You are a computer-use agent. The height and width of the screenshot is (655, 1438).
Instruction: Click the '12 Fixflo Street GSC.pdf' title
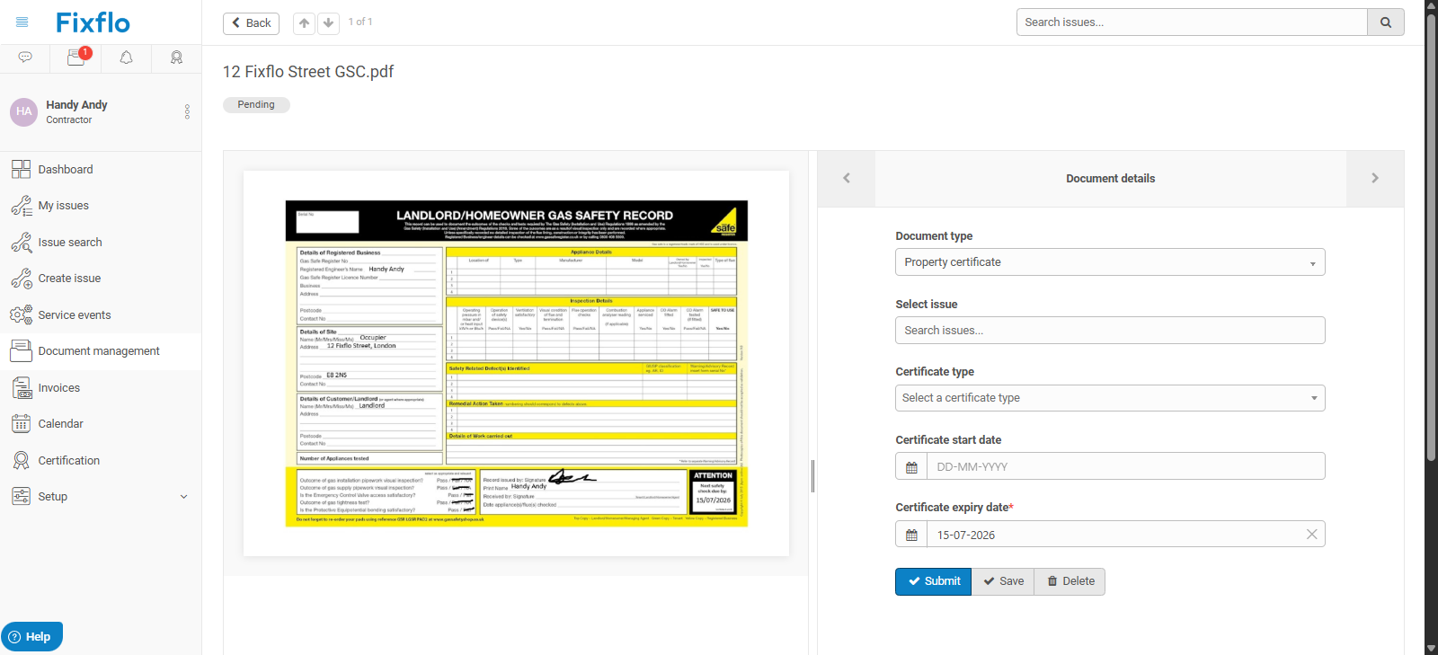308,72
